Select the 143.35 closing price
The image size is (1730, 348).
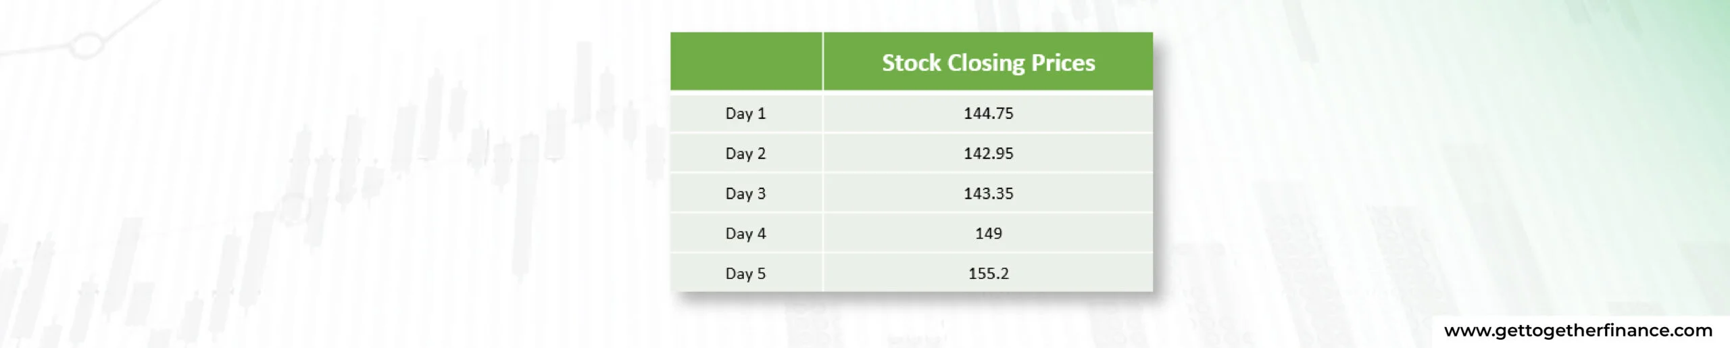[988, 193]
